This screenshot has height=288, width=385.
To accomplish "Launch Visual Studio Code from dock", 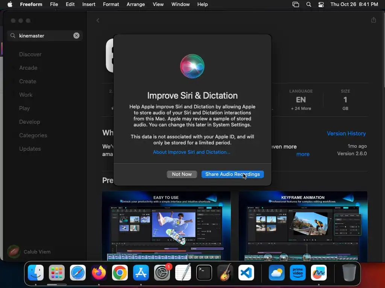I will (x=246, y=273).
